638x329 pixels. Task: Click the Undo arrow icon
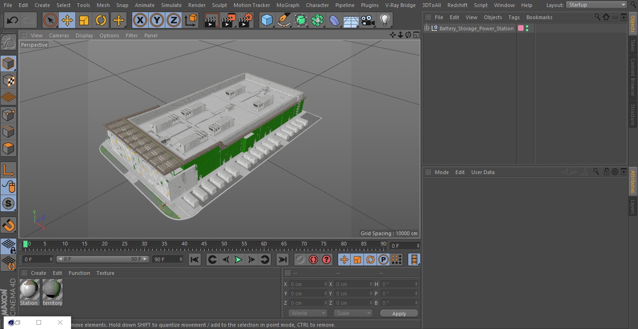click(x=13, y=21)
